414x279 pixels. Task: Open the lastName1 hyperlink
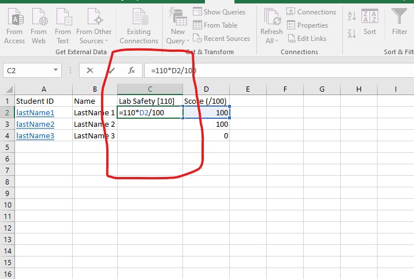point(35,112)
